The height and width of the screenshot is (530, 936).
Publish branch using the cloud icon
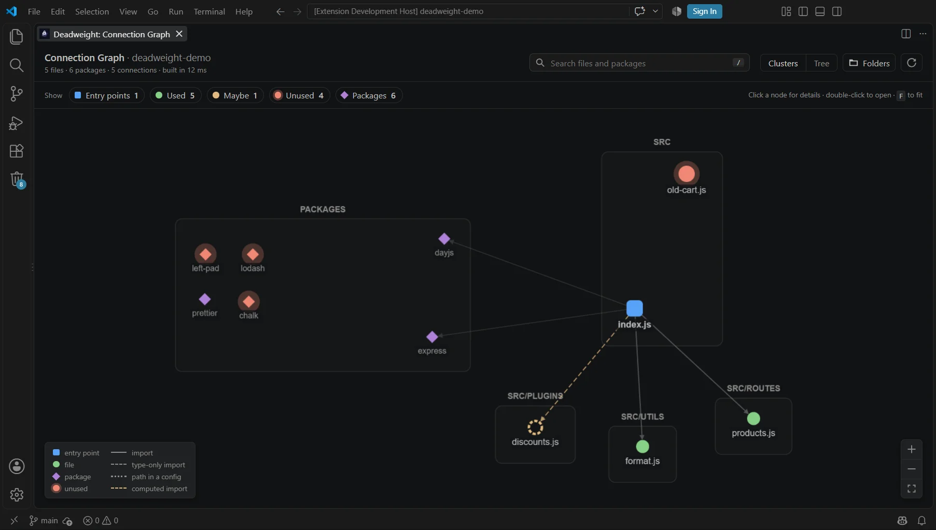pos(67,521)
